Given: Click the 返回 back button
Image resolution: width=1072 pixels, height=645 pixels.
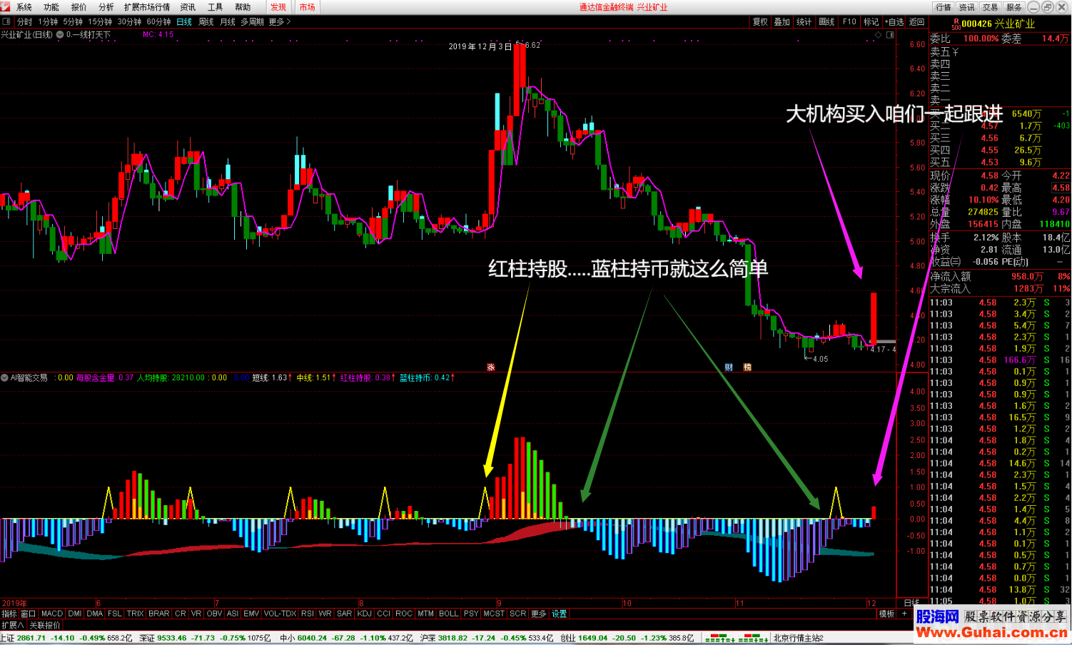Looking at the screenshot, I should pyautogui.click(x=917, y=22).
